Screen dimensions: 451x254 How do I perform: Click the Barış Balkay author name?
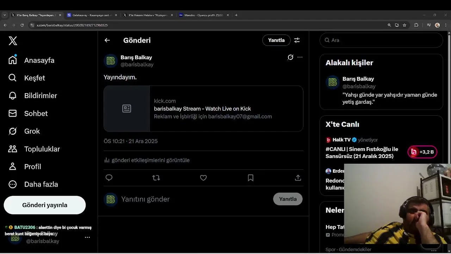pyautogui.click(x=136, y=58)
